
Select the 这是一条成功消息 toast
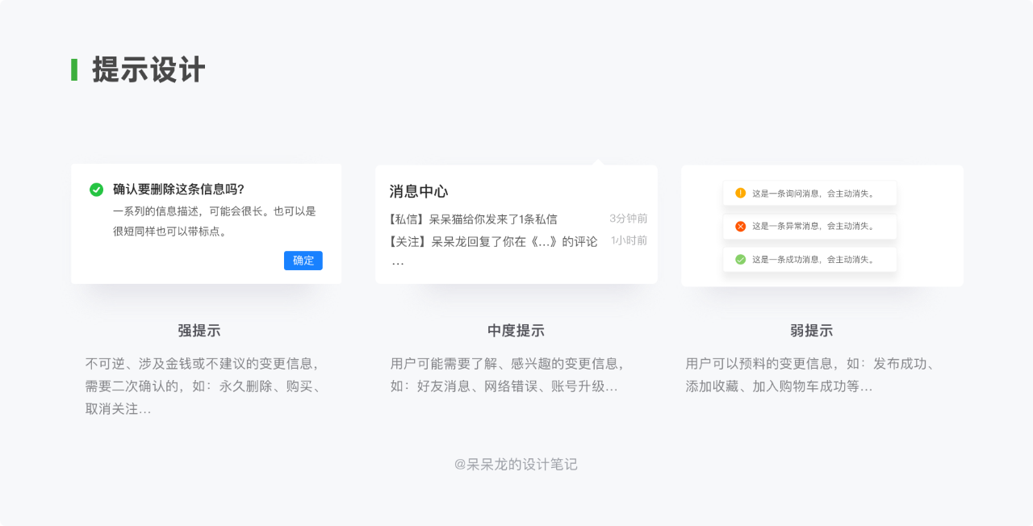(809, 259)
